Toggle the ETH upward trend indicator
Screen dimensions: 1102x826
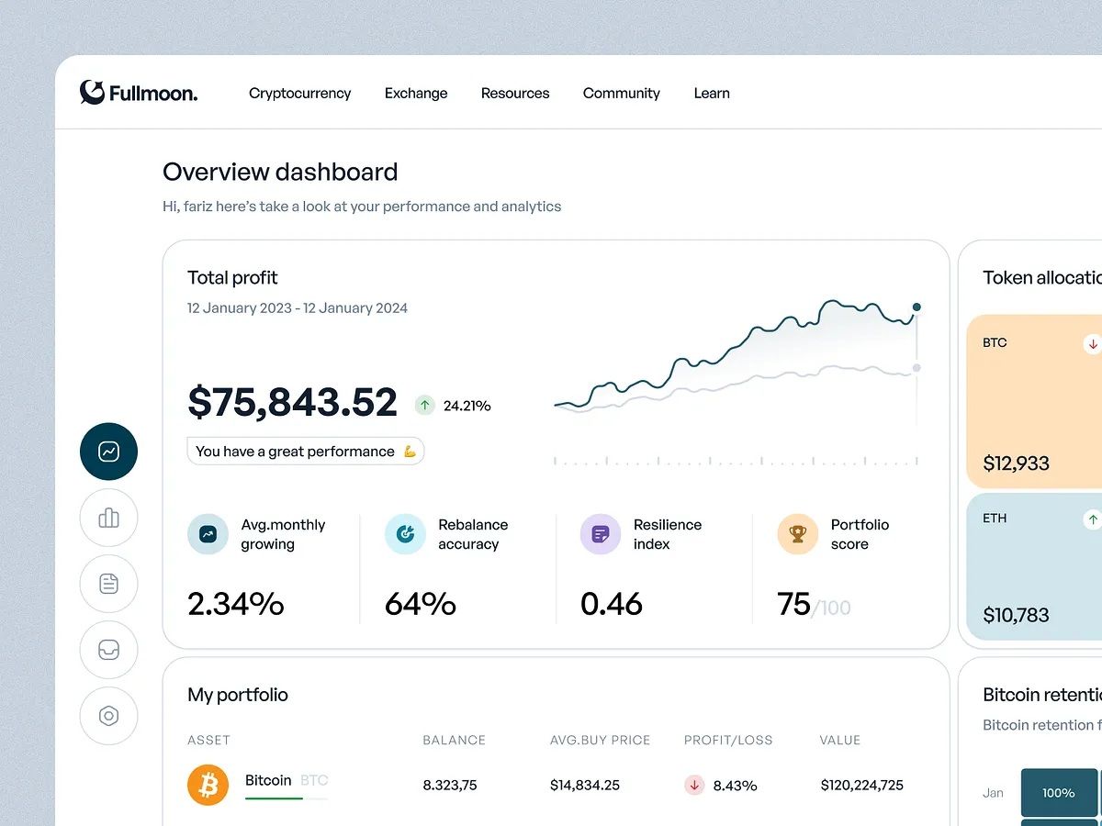pyautogui.click(x=1092, y=519)
